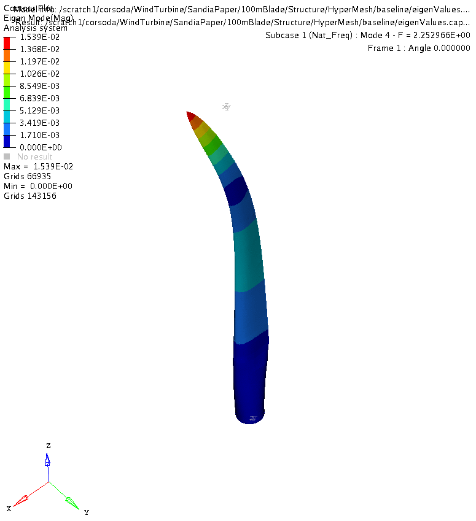This screenshot has width=476, height=521.
Task: Click the Result file path note
Action: pyautogui.click(x=243, y=22)
